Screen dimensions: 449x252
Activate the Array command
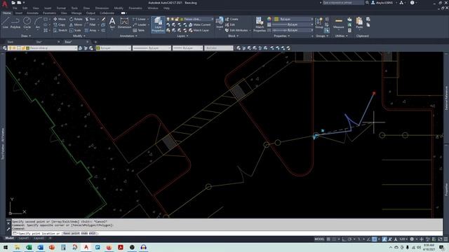click(x=91, y=30)
